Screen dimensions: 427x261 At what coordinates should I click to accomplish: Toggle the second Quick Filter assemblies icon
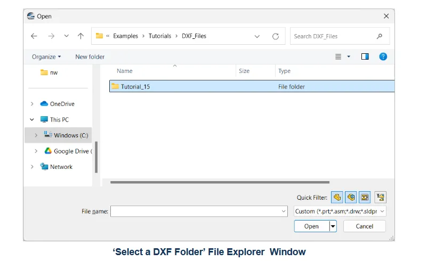(351, 197)
